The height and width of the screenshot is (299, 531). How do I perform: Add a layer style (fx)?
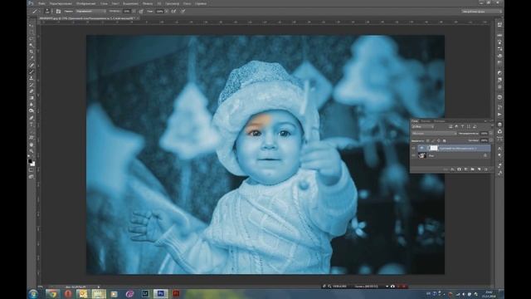click(453, 169)
